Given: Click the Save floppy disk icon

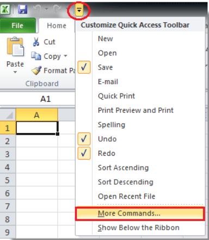Looking at the screenshot, I should click(23, 9).
